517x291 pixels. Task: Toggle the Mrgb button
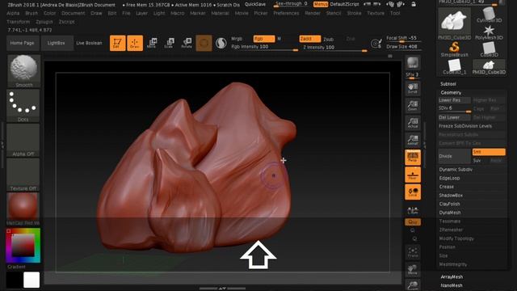tap(237, 39)
